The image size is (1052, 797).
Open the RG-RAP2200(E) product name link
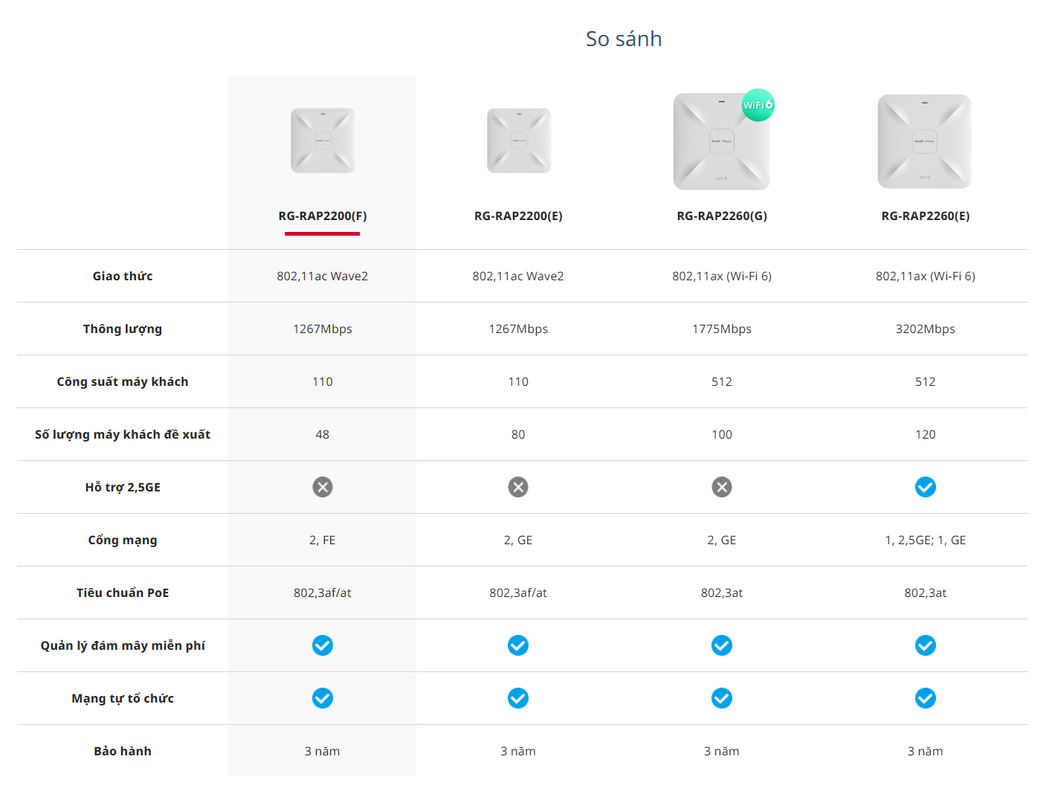point(518,216)
